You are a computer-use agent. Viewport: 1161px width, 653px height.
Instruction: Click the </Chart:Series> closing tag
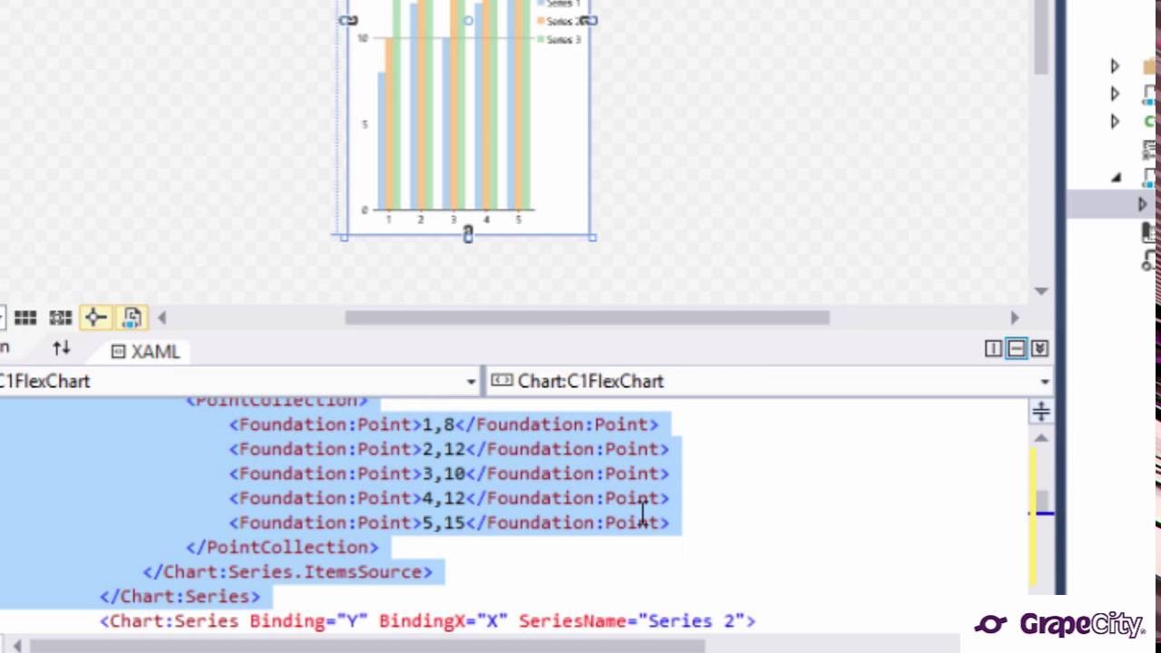pyautogui.click(x=180, y=596)
